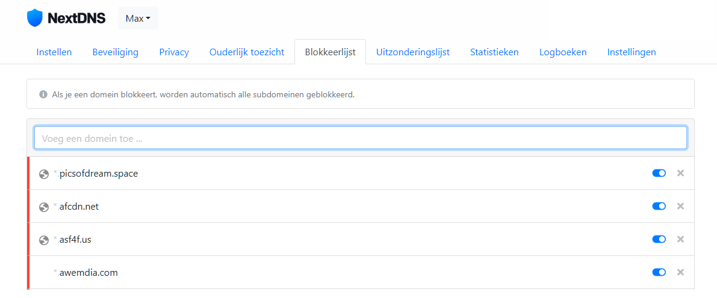Toggle the afcdn.net block switch
Screen dimensions: 717x298
(x=659, y=206)
